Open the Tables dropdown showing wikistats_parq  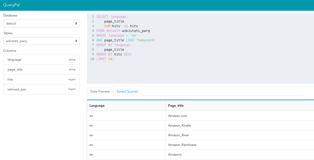(x=42, y=41)
